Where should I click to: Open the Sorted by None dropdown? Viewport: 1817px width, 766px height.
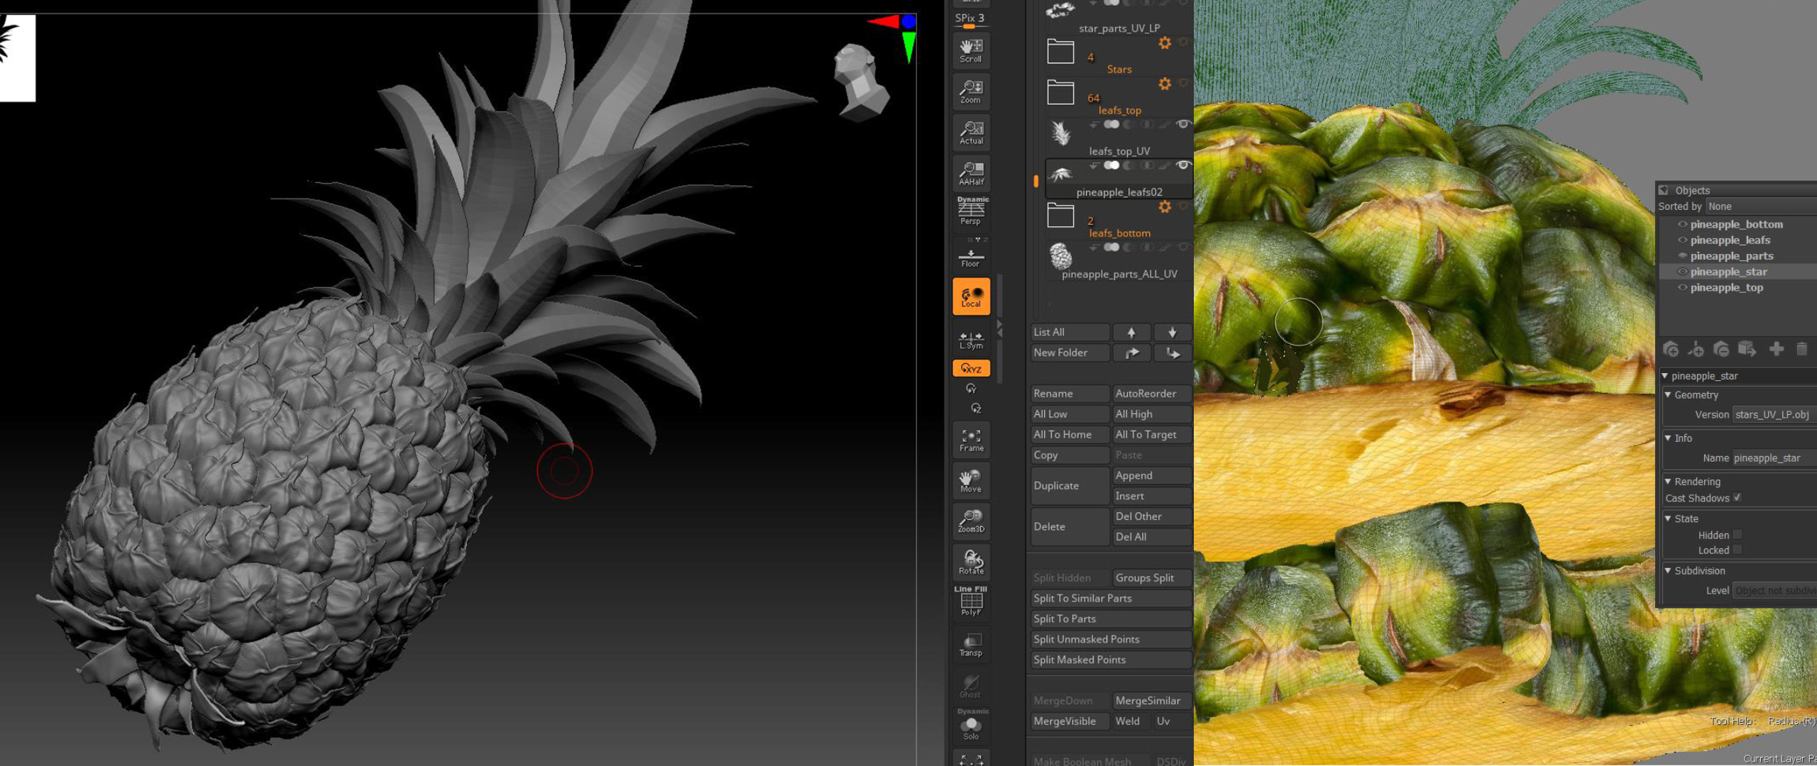(1761, 206)
